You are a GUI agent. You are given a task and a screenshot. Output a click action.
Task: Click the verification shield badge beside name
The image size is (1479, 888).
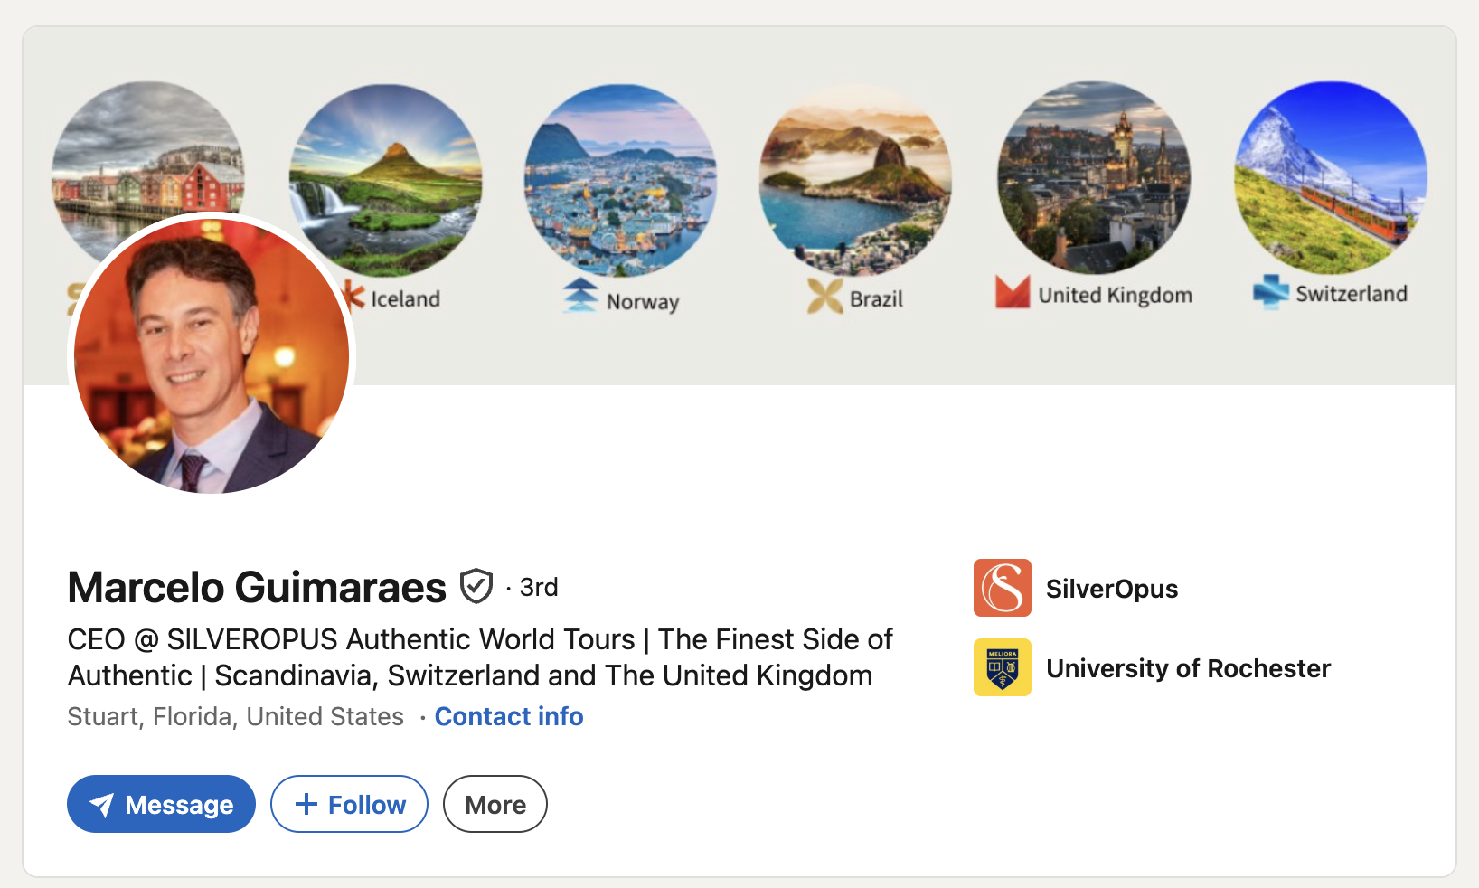pyautogui.click(x=476, y=586)
